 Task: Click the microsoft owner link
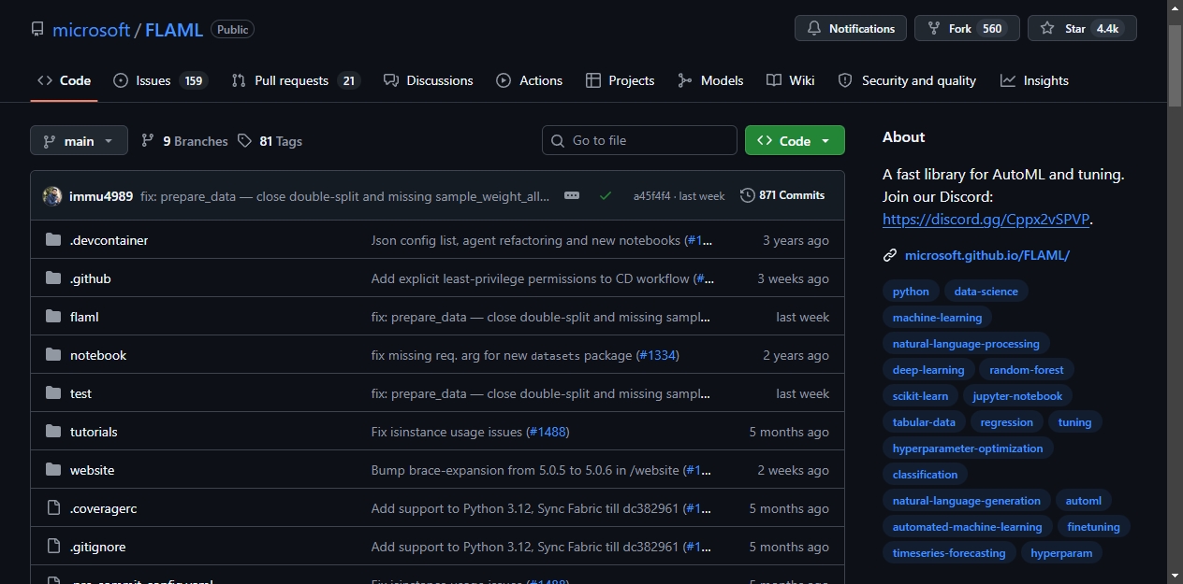91,29
